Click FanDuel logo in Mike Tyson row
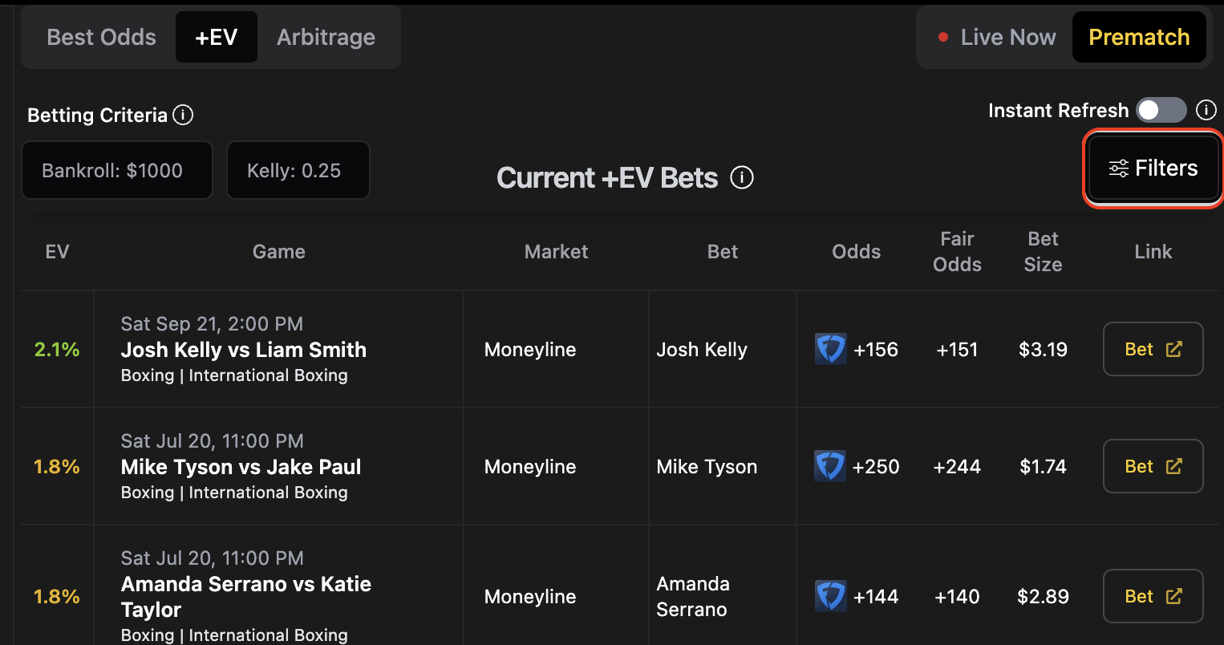Viewport: 1224px width, 645px height. point(830,466)
